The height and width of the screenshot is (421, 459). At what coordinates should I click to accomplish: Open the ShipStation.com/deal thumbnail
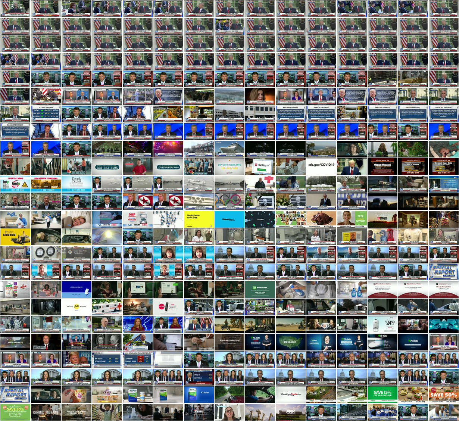pos(229,342)
